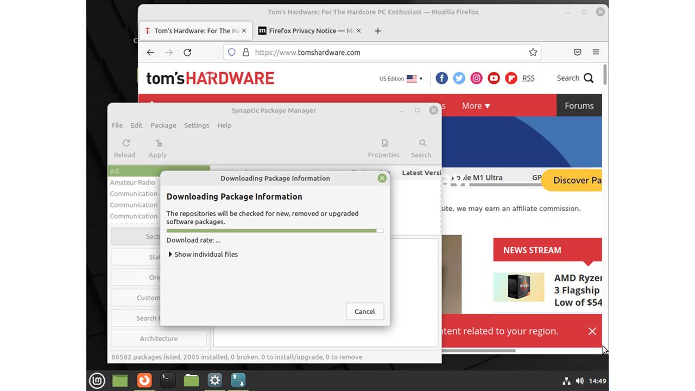Open Synaptic Package menu
Screen dimensions: 695x391
tap(163, 125)
